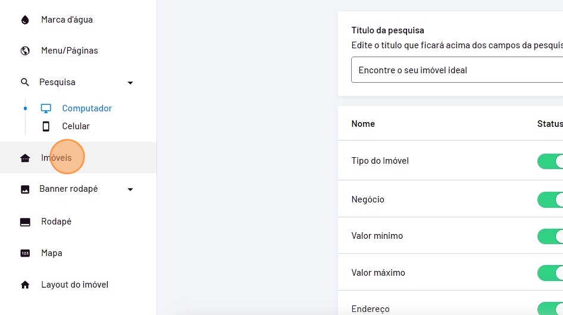Expand the Banner rodapé submenu arrow
This screenshot has width=563, height=315.
[130, 189]
